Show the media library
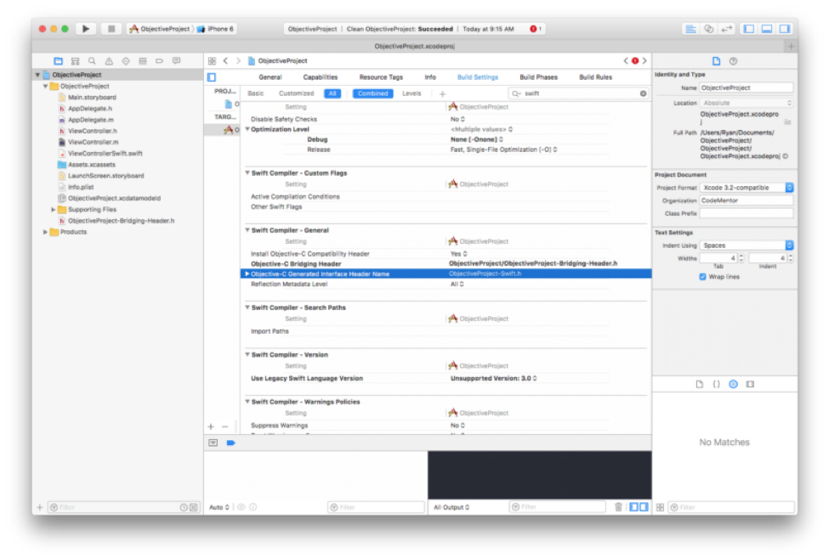 (x=750, y=384)
